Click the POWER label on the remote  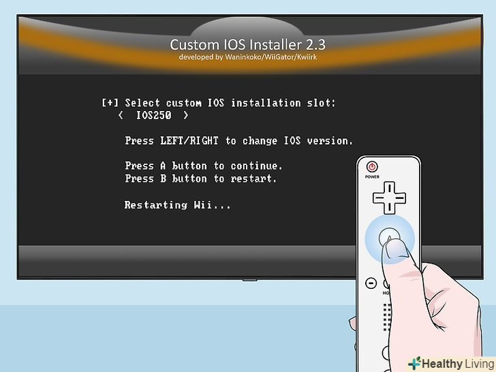(372, 177)
